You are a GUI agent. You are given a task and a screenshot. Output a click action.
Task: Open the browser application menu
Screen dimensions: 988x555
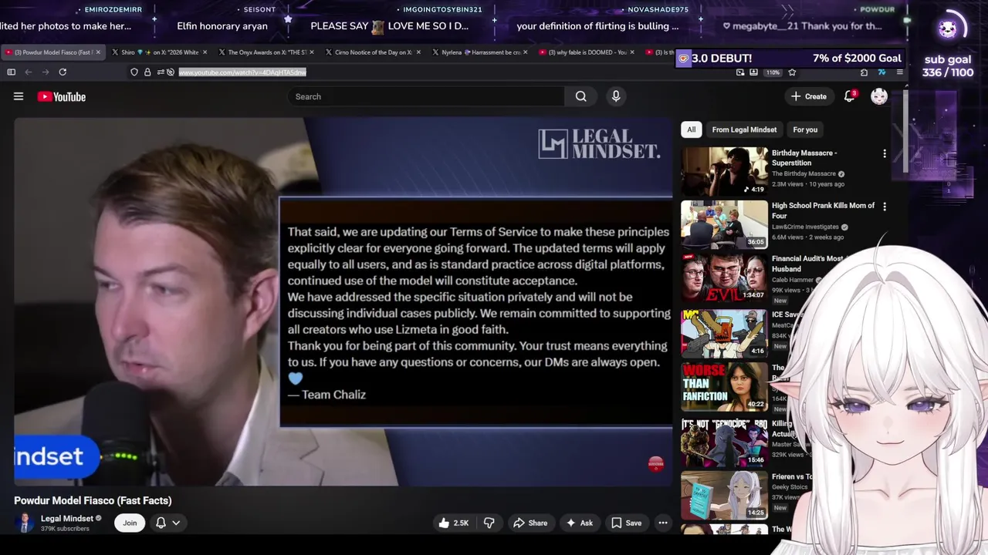(x=899, y=72)
